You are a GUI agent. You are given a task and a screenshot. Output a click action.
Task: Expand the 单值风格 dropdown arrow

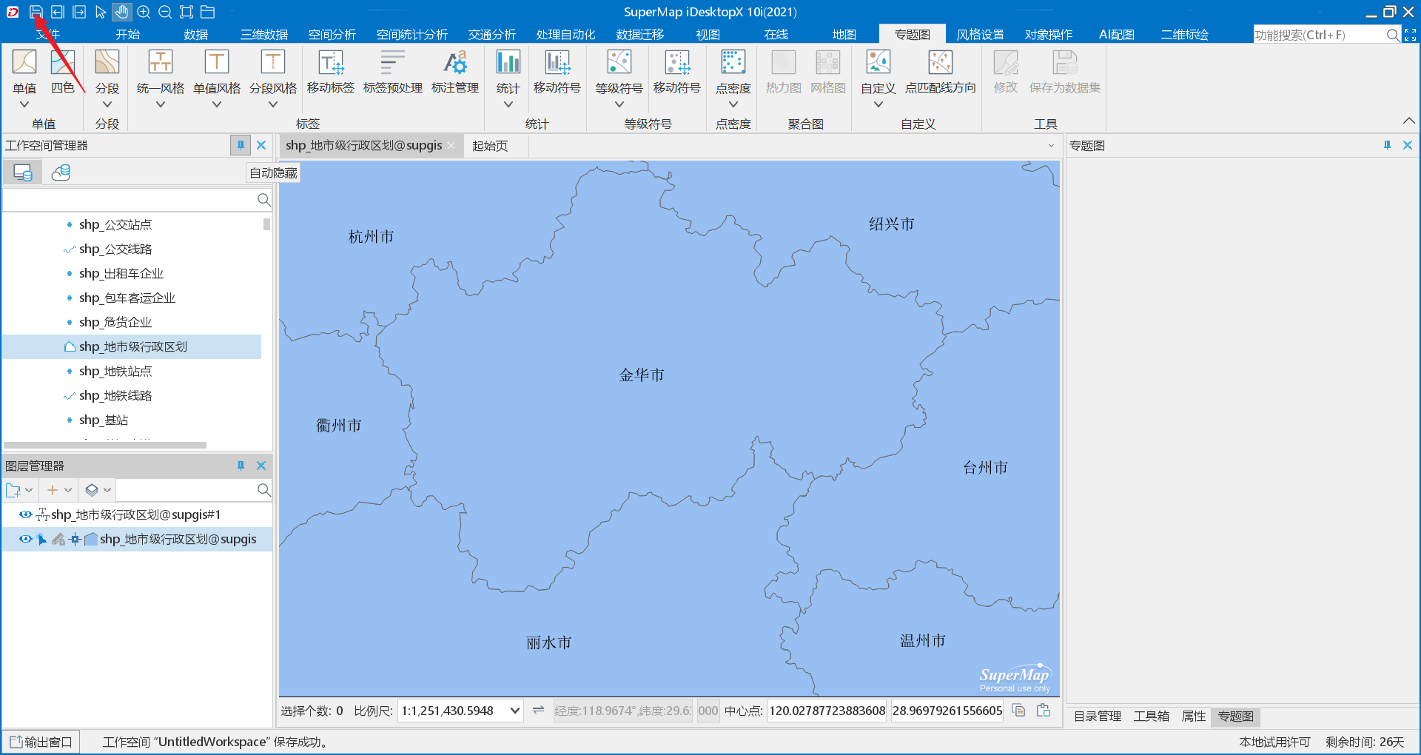coord(217,104)
